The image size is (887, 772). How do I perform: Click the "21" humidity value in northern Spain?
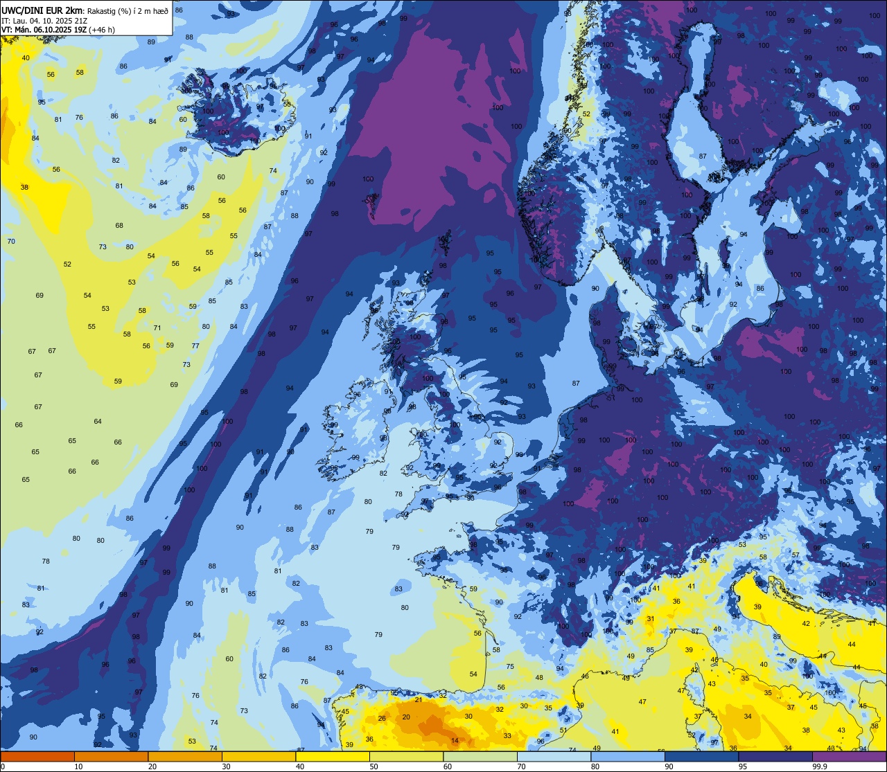pyautogui.click(x=419, y=700)
